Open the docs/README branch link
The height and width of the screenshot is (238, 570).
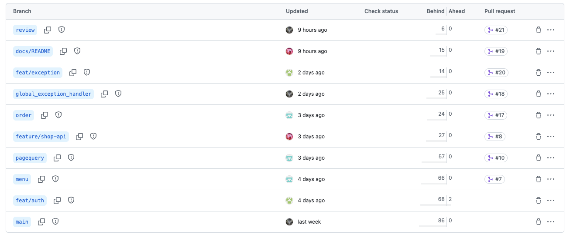coord(33,51)
